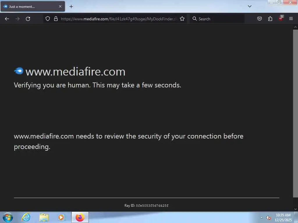This screenshot has height=223, width=298.
Task: Click the www.mediafire.com heading text
Action: [75, 72]
